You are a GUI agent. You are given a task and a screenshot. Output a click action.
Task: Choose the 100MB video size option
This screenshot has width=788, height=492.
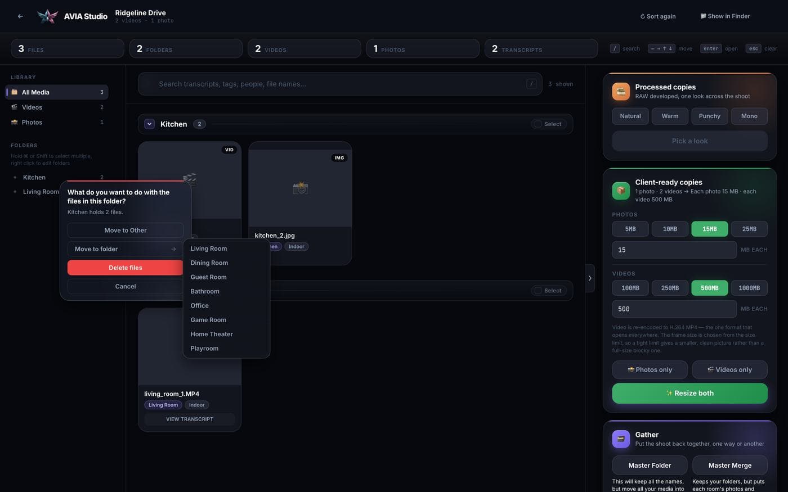coord(630,288)
